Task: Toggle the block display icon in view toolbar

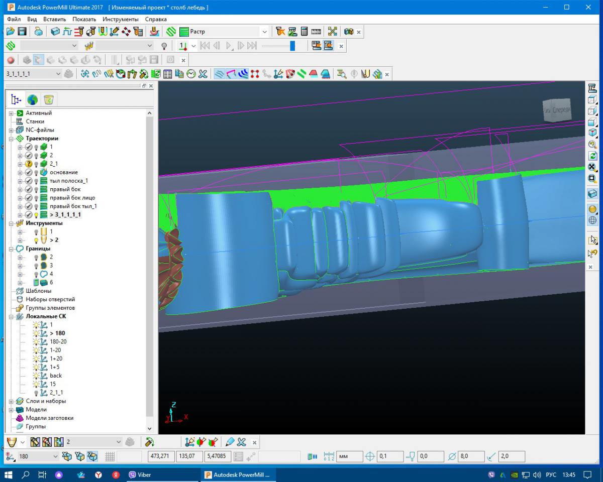Action: click(x=592, y=194)
